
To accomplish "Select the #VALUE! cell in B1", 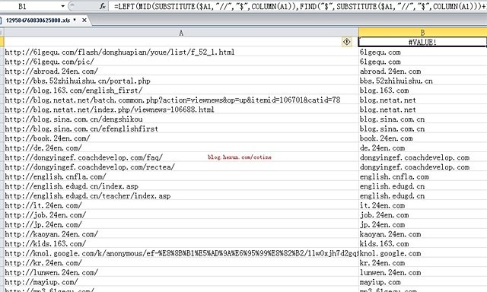I will pos(423,42).
